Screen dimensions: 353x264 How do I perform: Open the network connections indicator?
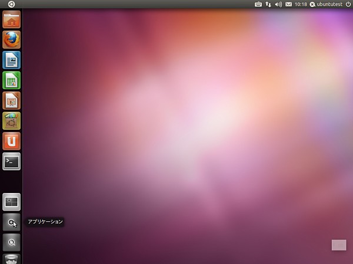268,4
